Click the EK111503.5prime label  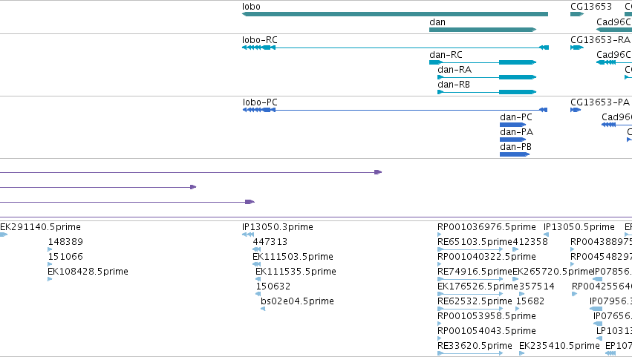click(x=293, y=257)
